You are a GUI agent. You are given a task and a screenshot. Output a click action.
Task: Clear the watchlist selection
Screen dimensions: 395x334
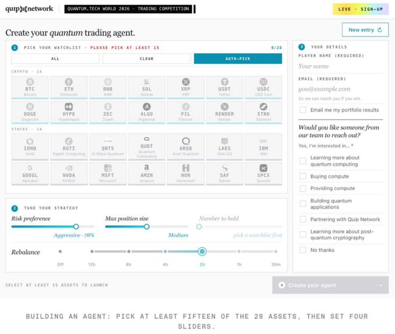pyautogui.click(x=146, y=59)
